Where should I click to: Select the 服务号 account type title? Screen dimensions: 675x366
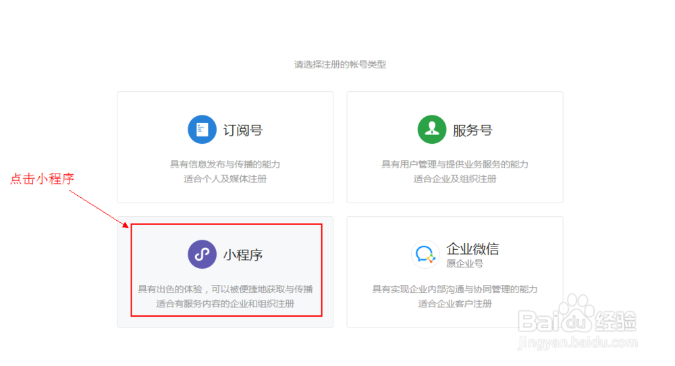[473, 130]
